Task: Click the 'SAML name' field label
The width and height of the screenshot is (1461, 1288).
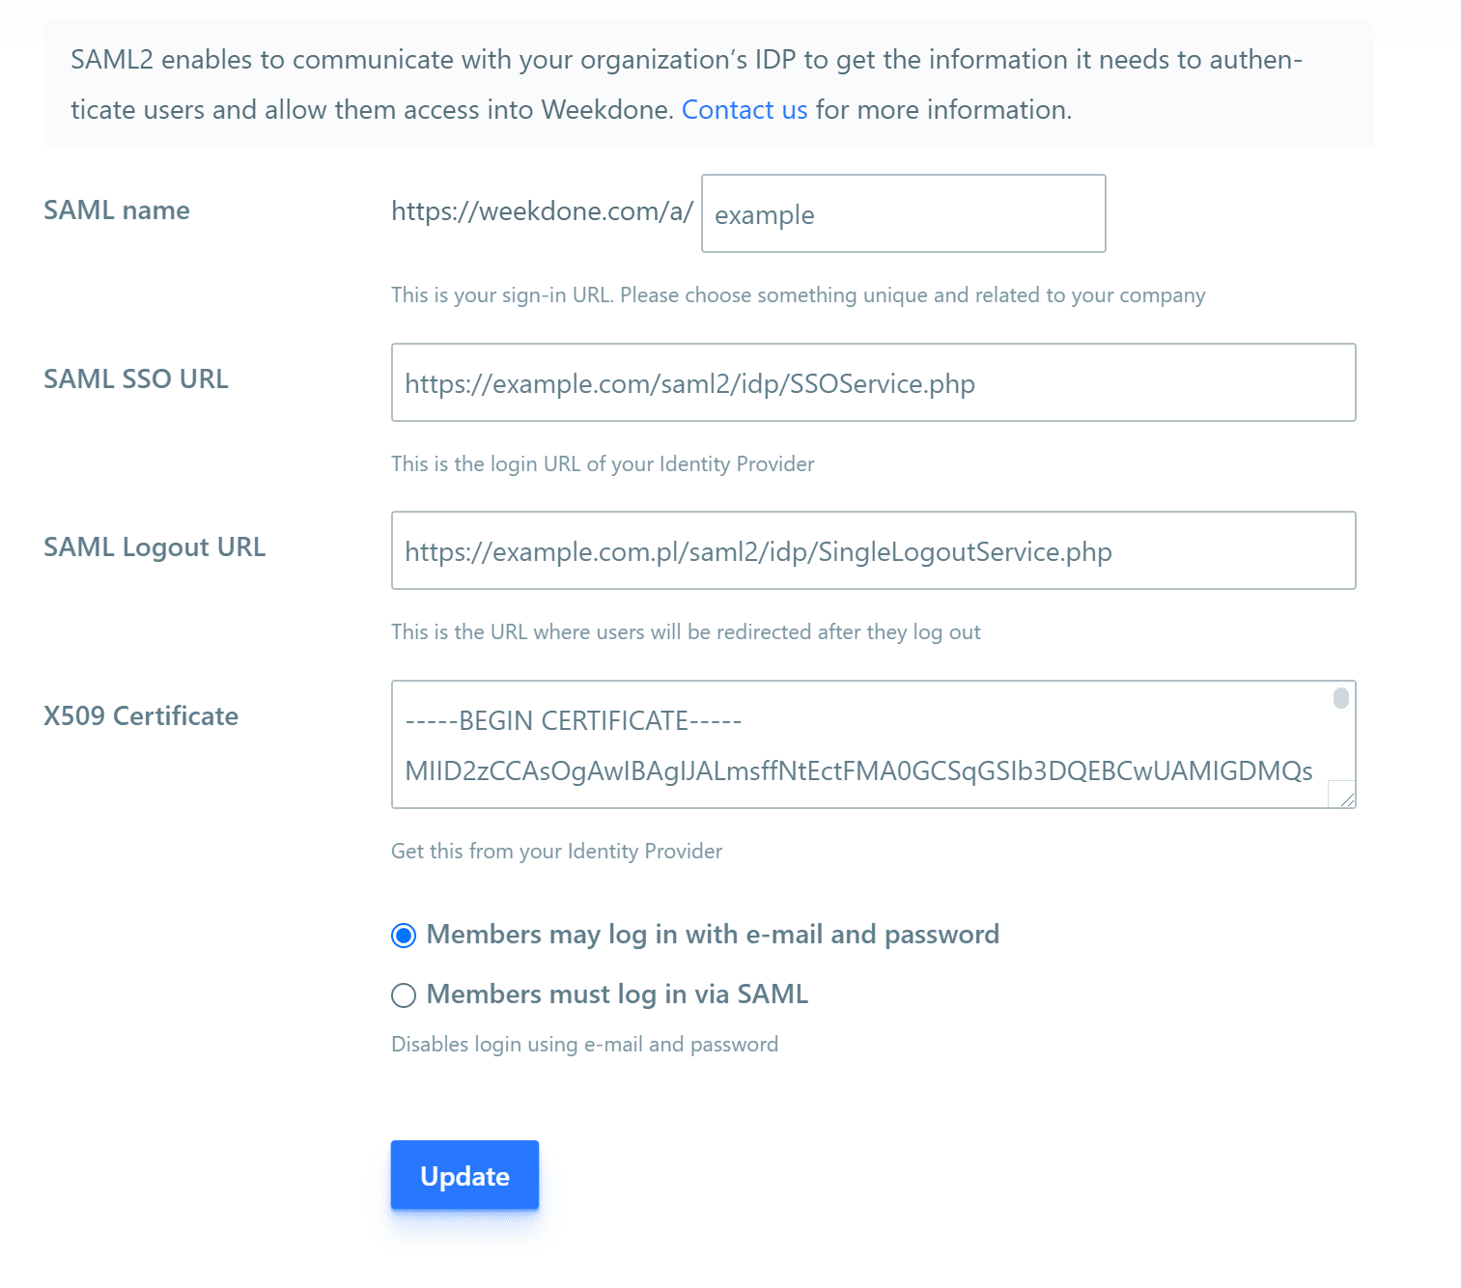Action: click(x=117, y=210)
